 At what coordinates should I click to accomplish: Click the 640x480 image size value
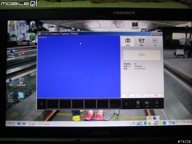pos(138,66)
